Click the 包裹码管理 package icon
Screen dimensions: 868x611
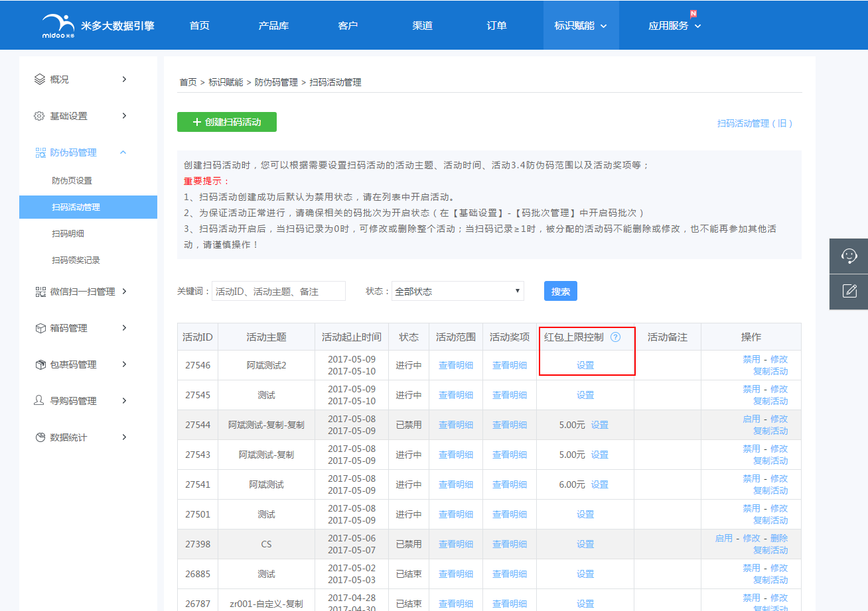coord(40,364)
